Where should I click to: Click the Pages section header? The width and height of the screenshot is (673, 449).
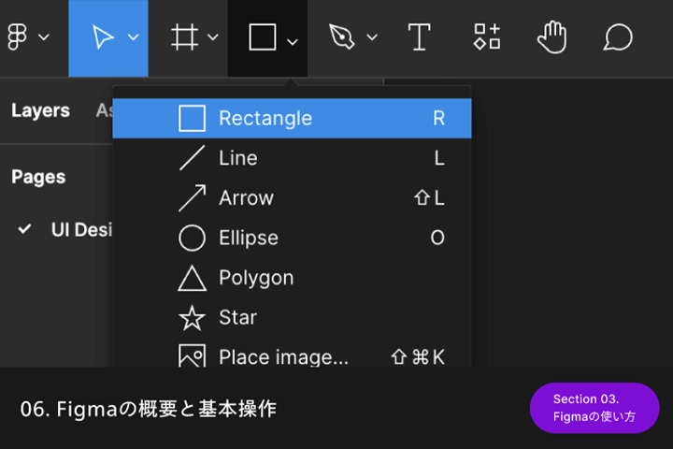38,177
